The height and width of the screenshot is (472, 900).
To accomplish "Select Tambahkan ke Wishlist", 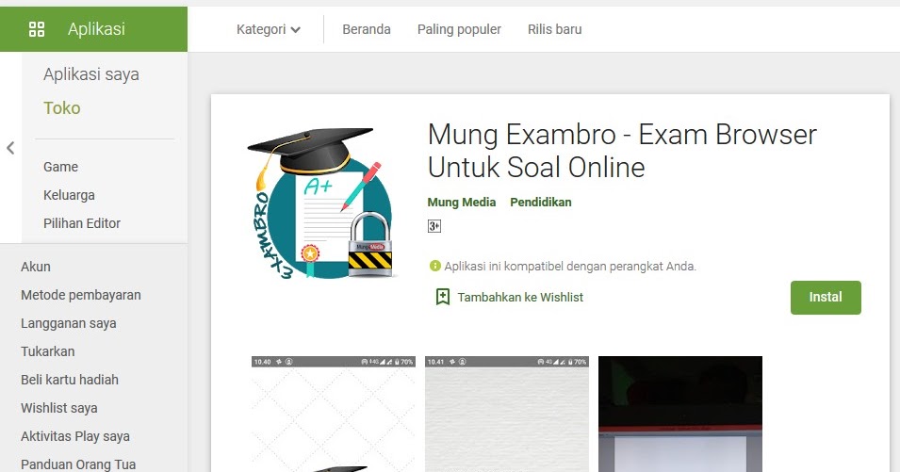I will (520, 297).
